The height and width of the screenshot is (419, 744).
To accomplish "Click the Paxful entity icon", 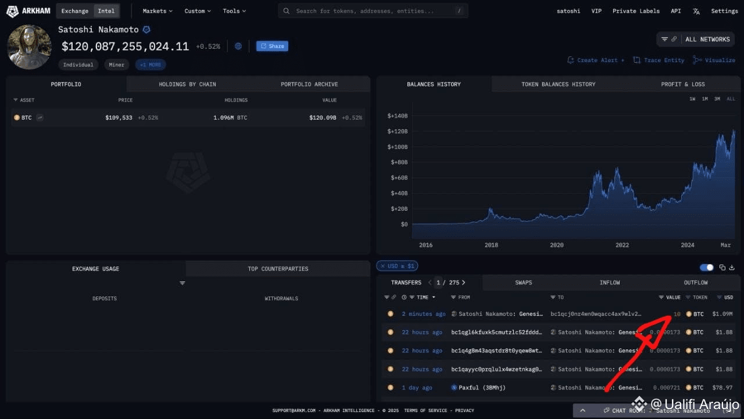I will click(x=454, y=388).
